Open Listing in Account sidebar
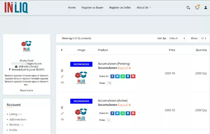 pyautogui.click(x=16, y=114)
